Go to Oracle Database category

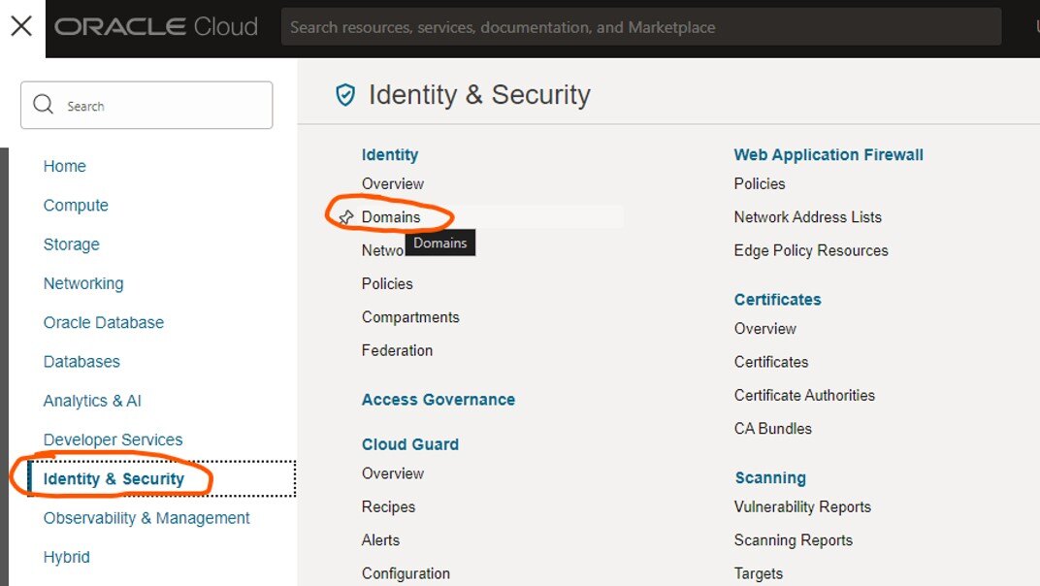coord(103,322)
